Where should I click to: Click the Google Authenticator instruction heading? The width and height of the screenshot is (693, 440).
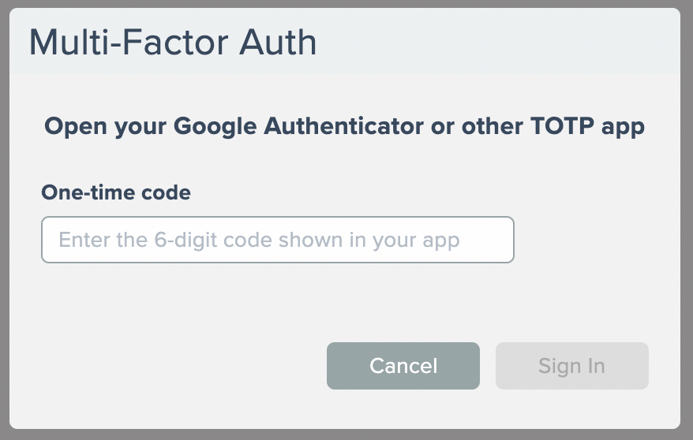(344, 126)
